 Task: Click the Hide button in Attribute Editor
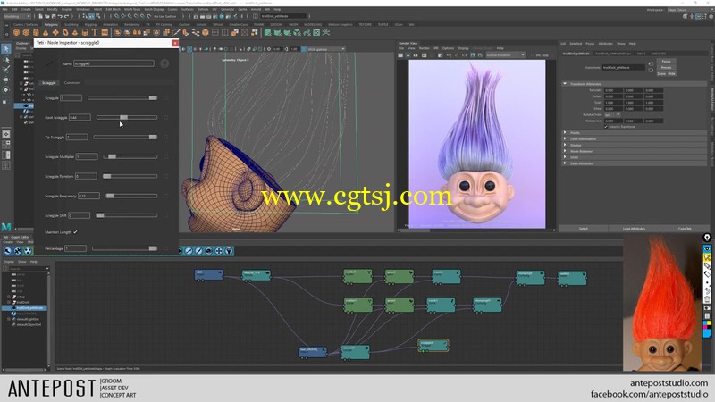coord(672,74)
